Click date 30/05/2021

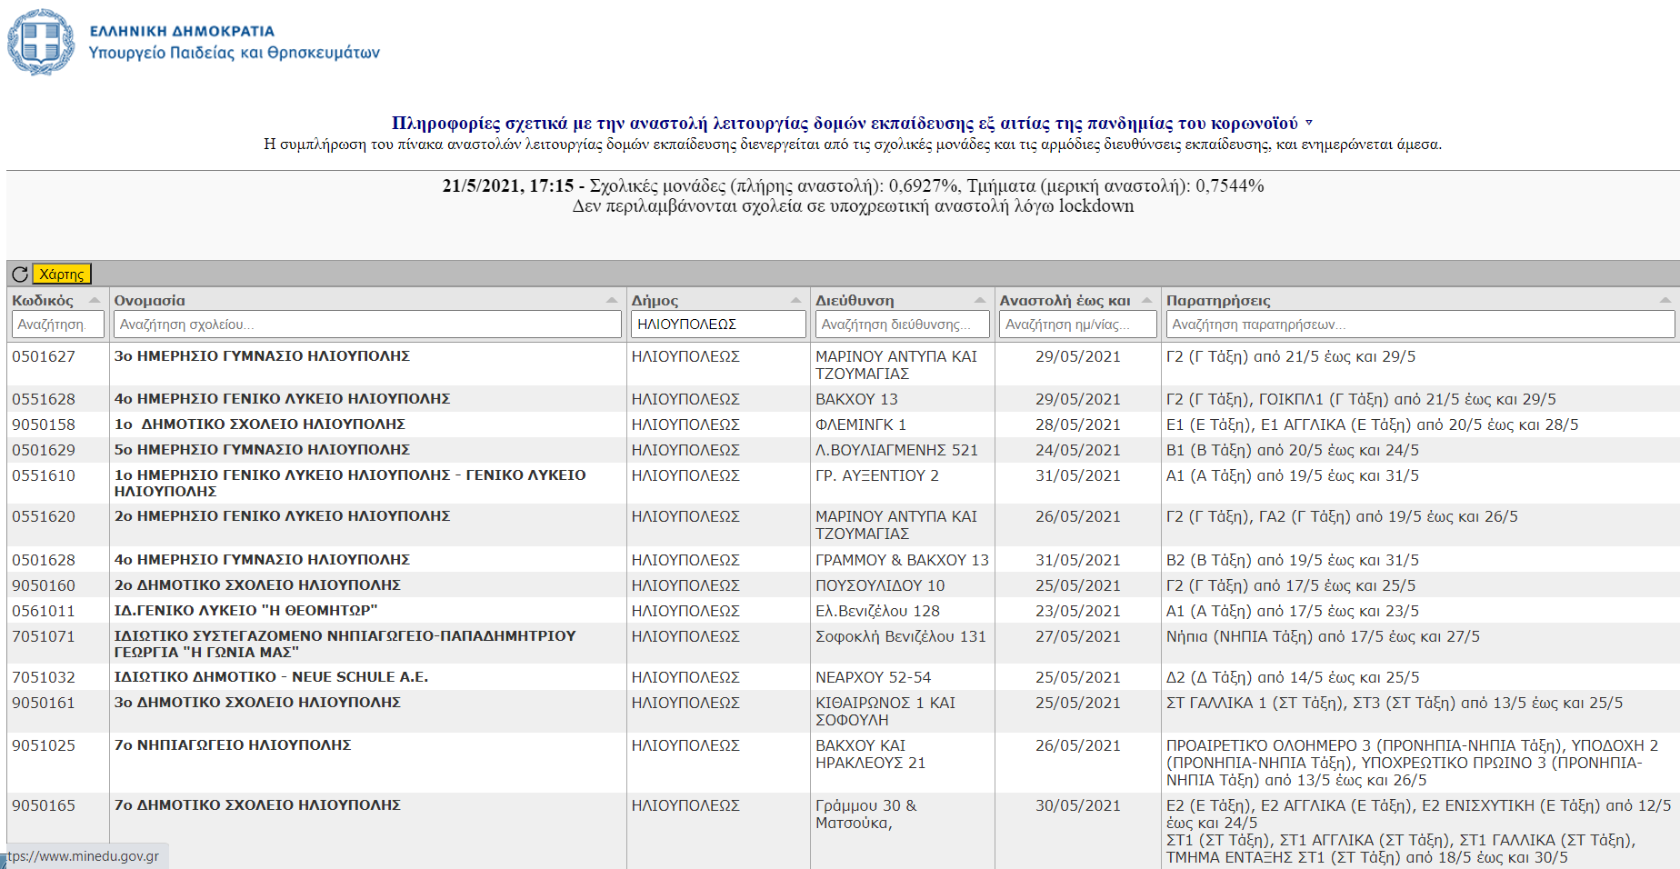pos(1078,805)
